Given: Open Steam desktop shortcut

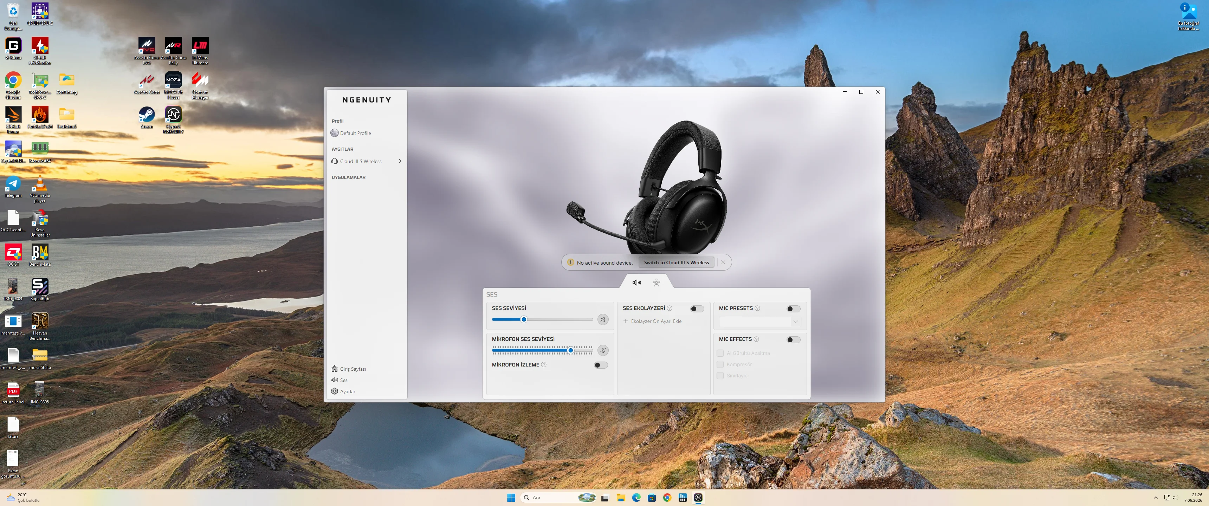Looking at the screenshot, I should click(147, 117).
